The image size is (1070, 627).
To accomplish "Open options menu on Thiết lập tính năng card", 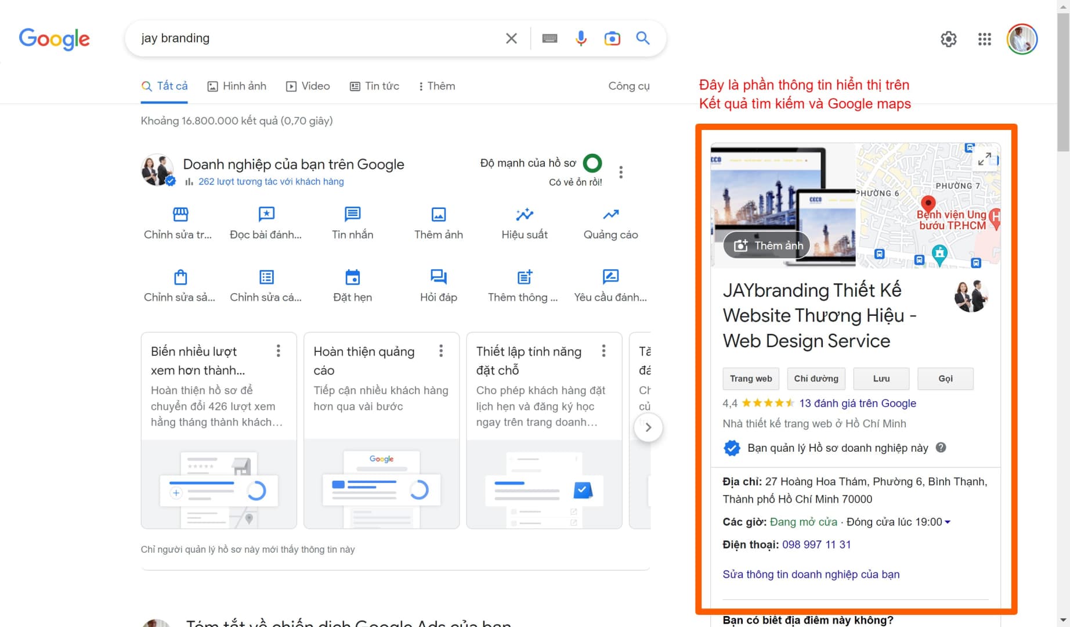I will [x=603, y=351].
